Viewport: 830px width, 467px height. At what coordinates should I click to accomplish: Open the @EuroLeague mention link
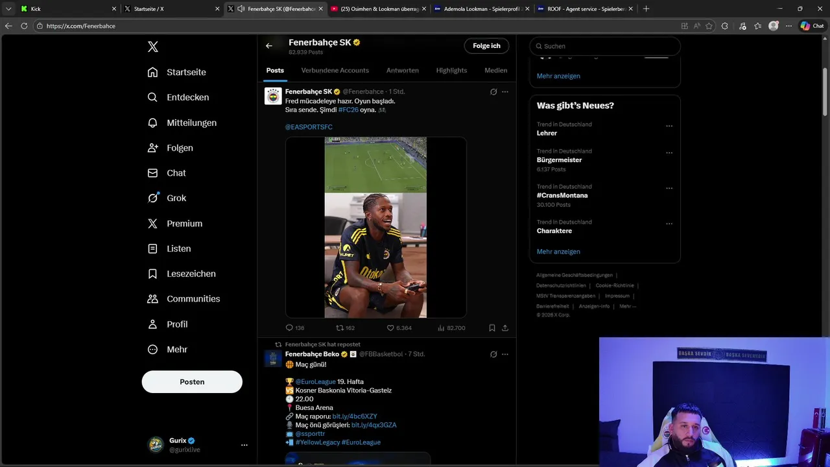click(315, 382)
